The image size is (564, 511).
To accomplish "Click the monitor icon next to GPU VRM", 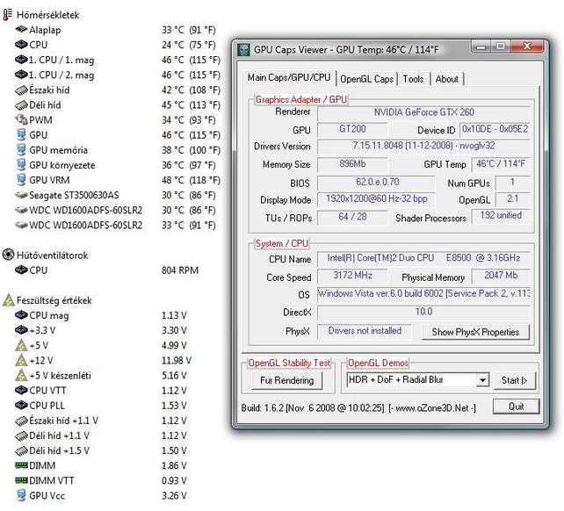I will click(21, 179).
